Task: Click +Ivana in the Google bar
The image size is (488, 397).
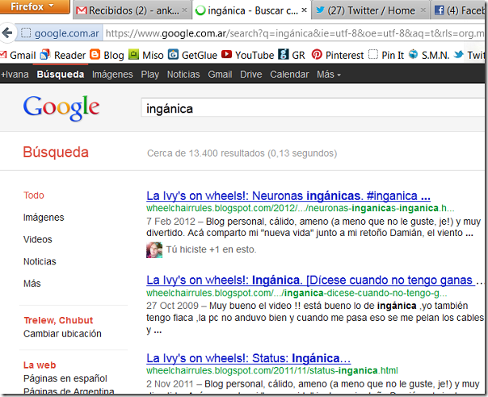Action: 15,74
